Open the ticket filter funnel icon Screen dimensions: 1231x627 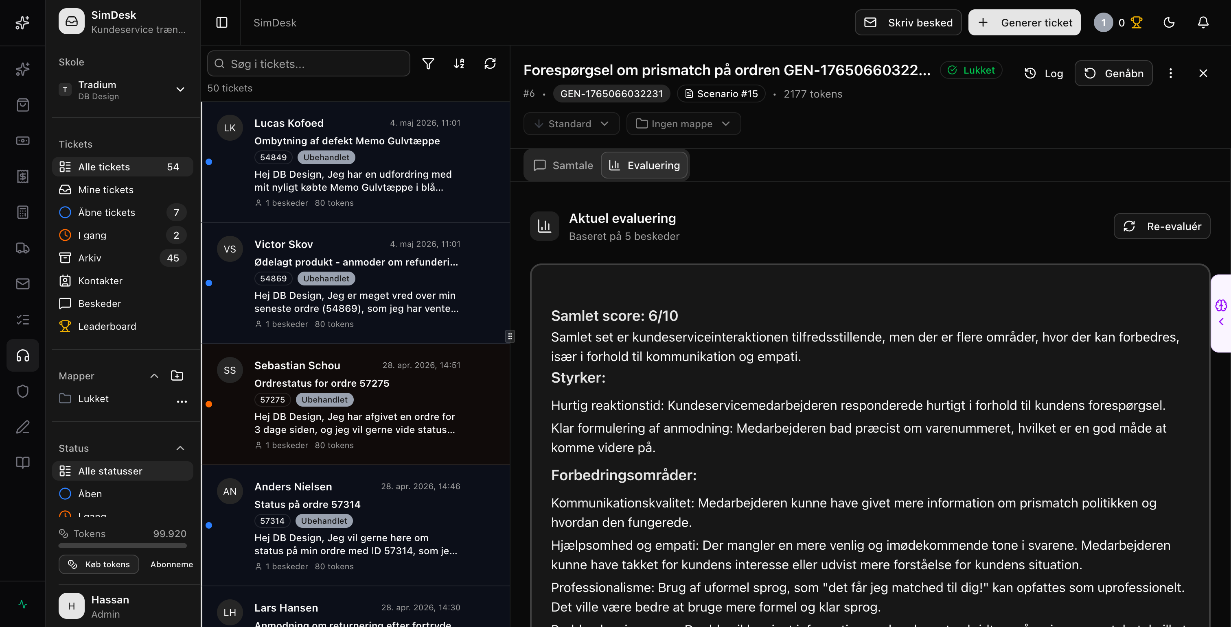coord(428,63)
